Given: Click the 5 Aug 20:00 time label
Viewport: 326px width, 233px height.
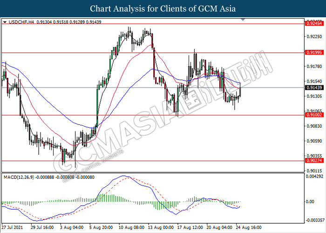Looking at the screenshot, I should (101, 227).
